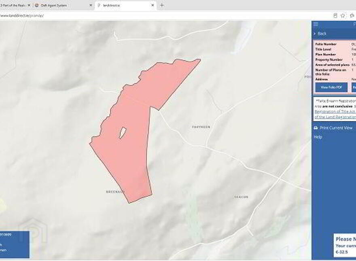Open a new browser tab
356x261 pixels.
162,5
